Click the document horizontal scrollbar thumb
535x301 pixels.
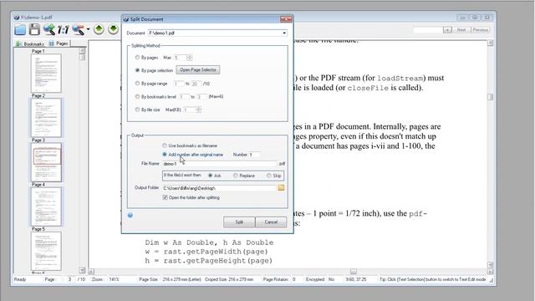point(354,272)
